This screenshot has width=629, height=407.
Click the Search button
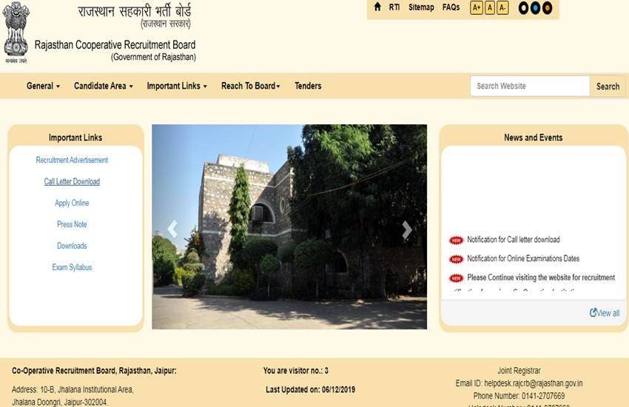tap(608, 87)
